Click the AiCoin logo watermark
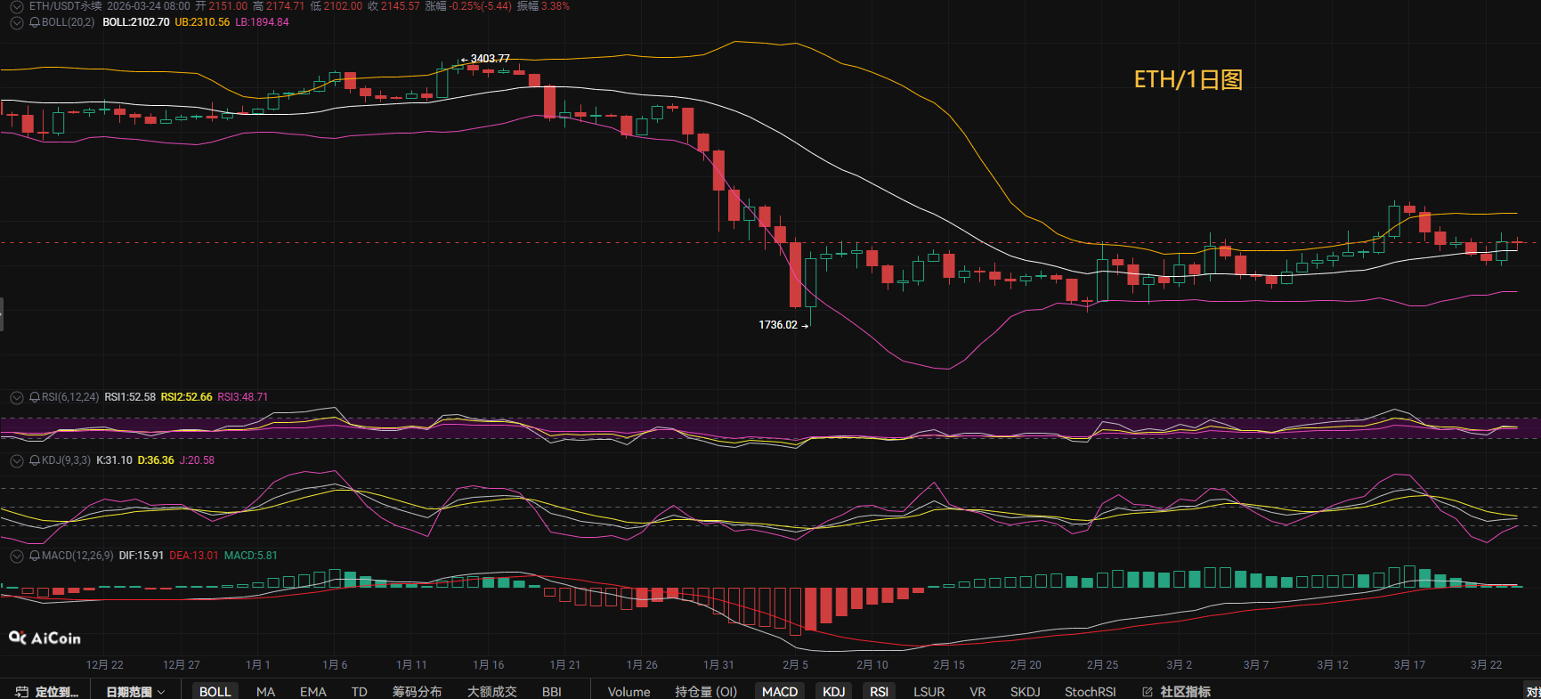 coord(45,638)
